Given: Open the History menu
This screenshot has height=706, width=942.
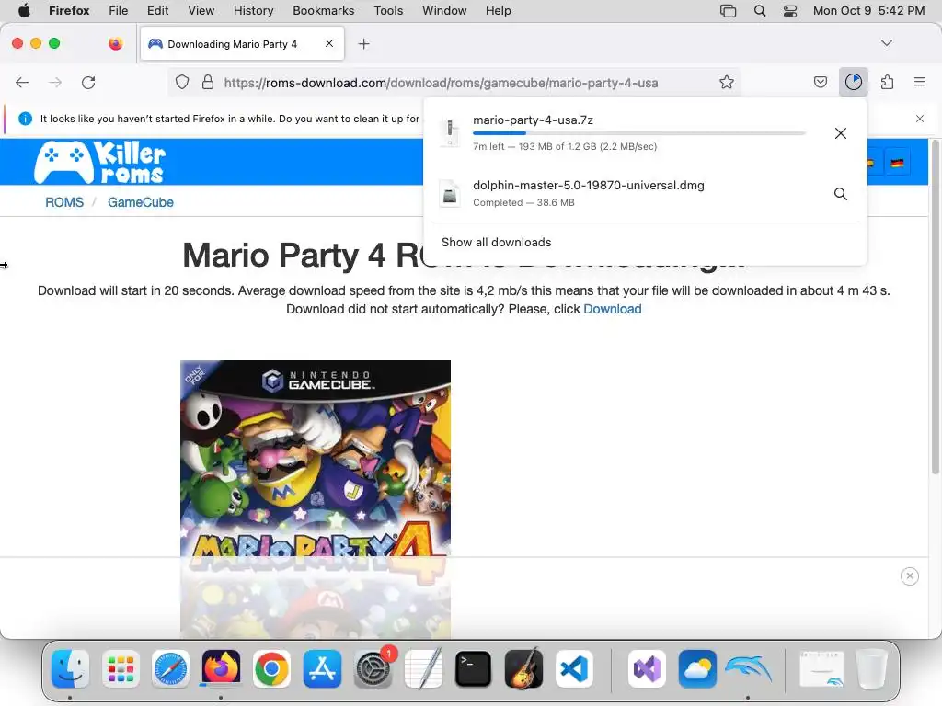Looking at the screenshot, I should point(253,11).
